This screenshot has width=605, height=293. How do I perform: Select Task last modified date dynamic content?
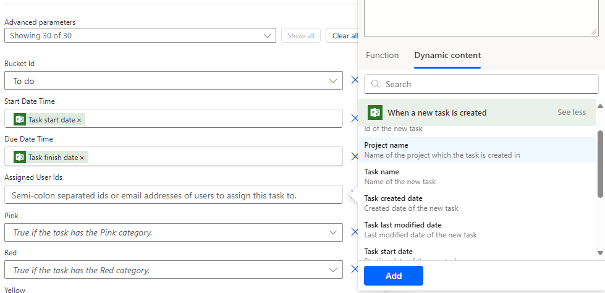click(476, 230)
